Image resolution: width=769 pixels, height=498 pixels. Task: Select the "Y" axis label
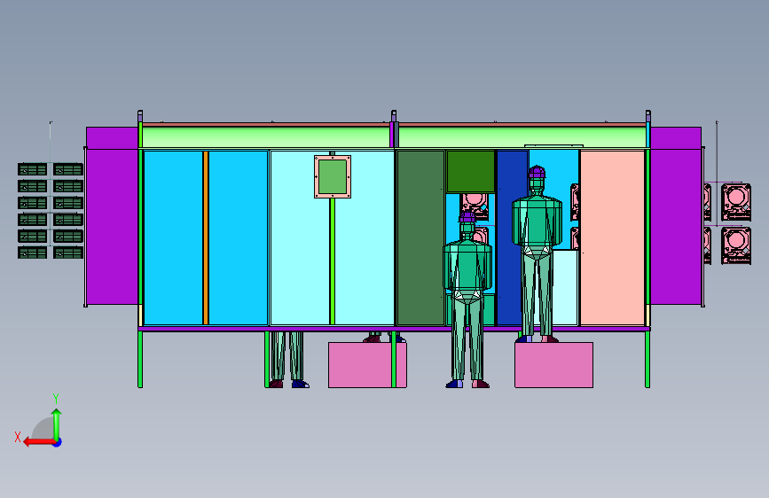56,398
